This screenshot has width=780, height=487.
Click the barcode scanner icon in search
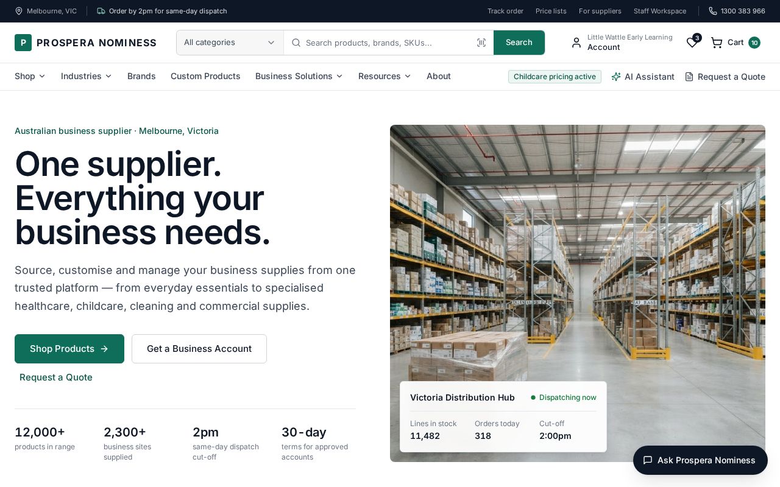coord(481,43)
